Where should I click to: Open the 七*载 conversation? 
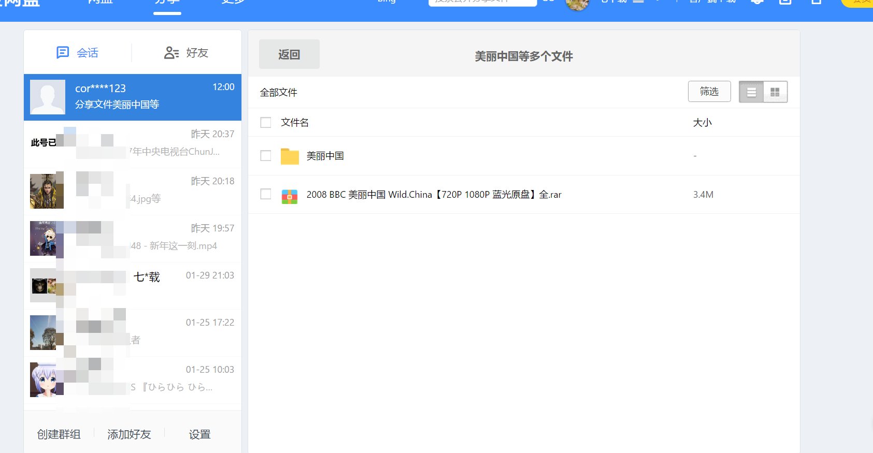point(133,286)
